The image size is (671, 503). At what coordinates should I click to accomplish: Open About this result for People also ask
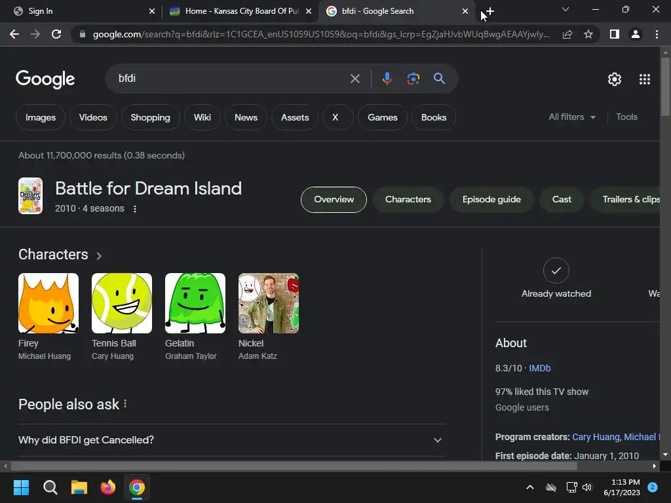[x=125, y=403]
